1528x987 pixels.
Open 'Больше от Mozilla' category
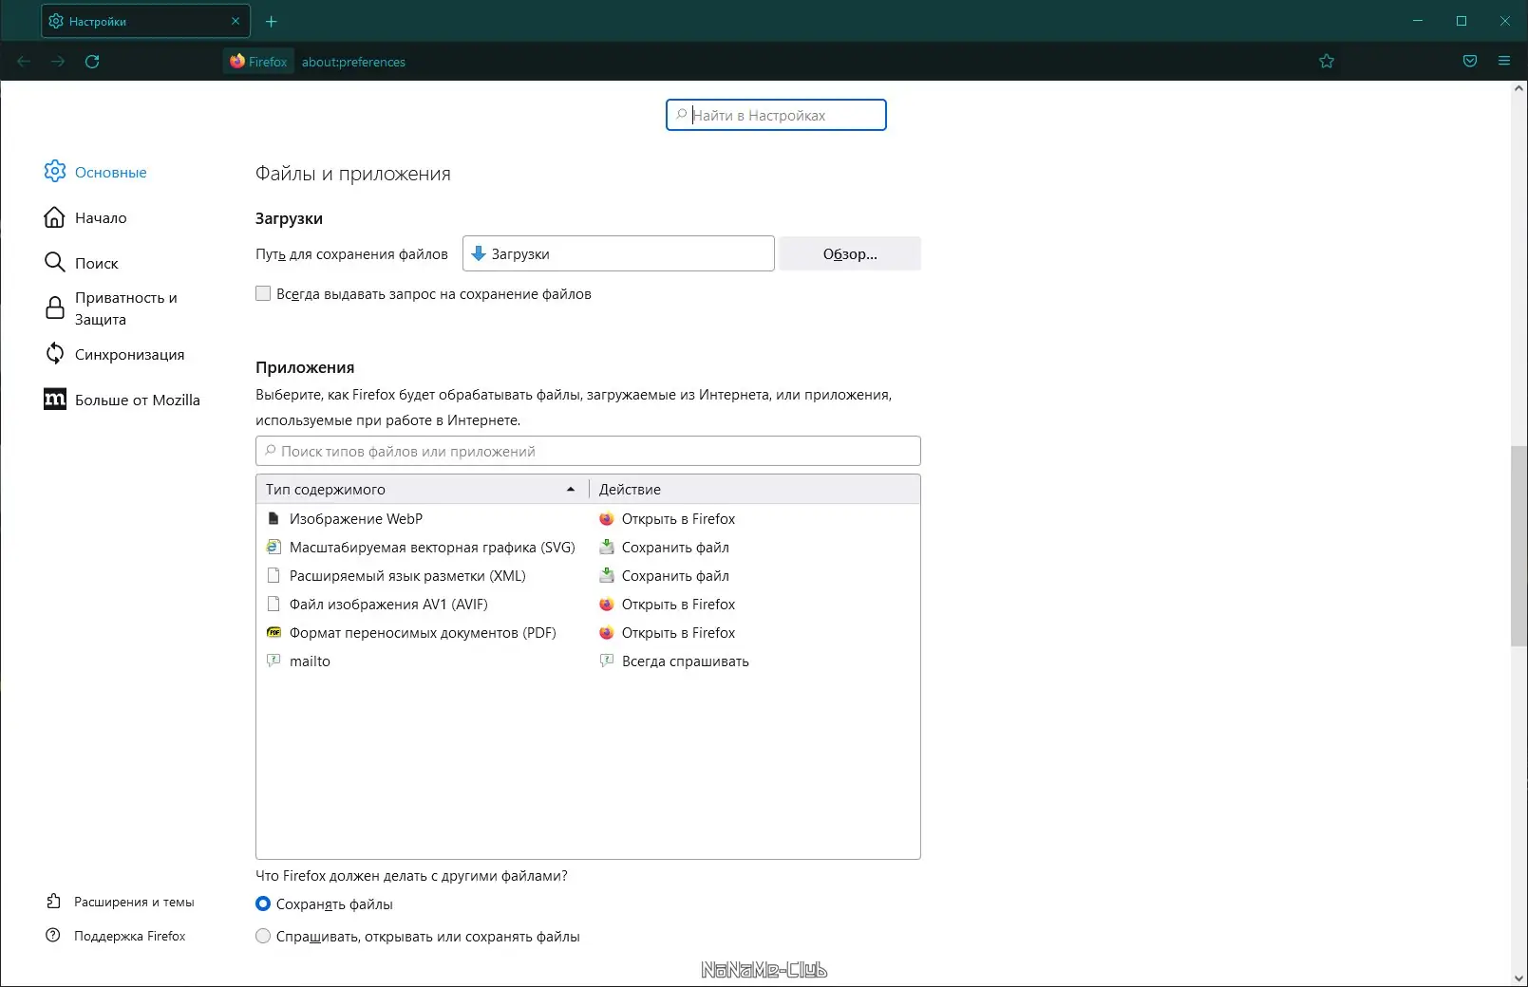pos(138,400)
